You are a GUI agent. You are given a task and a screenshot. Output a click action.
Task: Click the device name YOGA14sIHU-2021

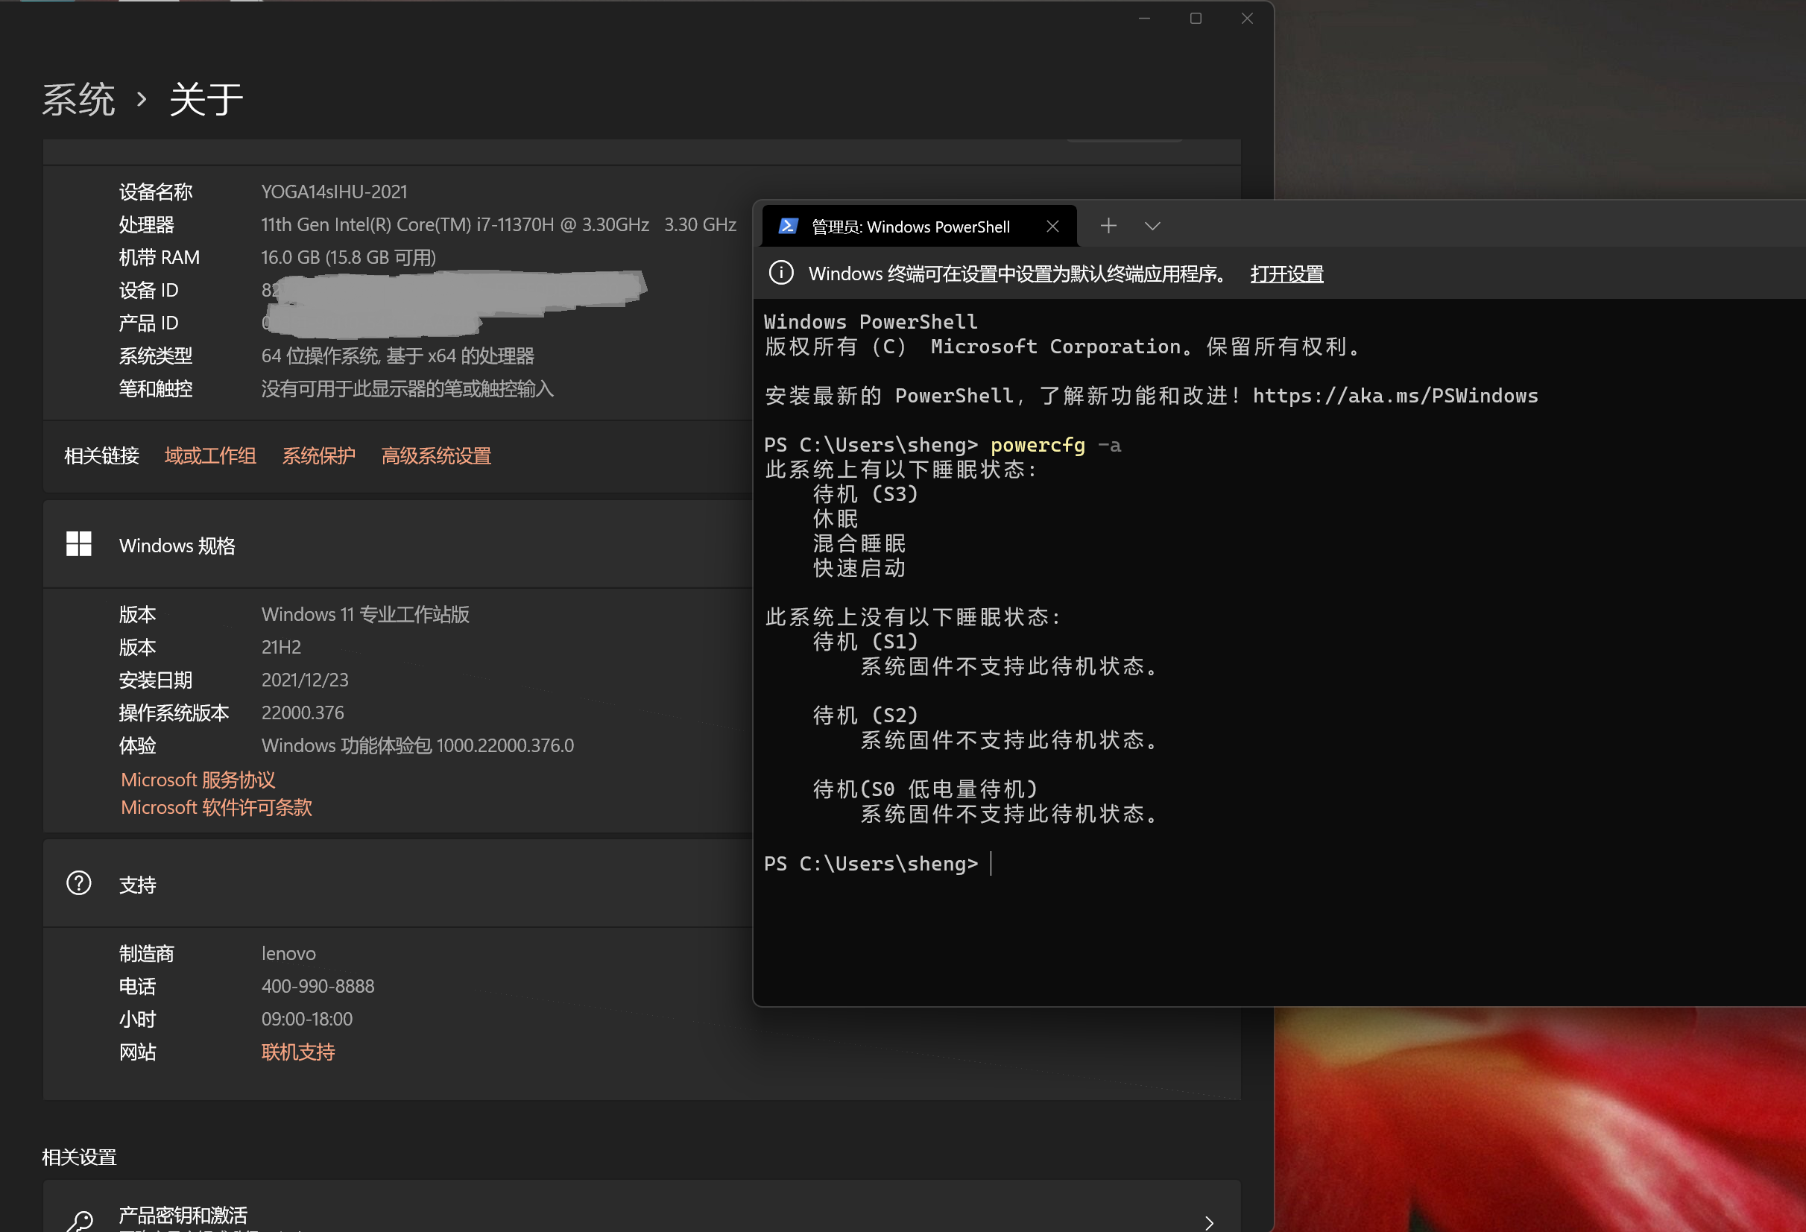(x=334, y=192)
